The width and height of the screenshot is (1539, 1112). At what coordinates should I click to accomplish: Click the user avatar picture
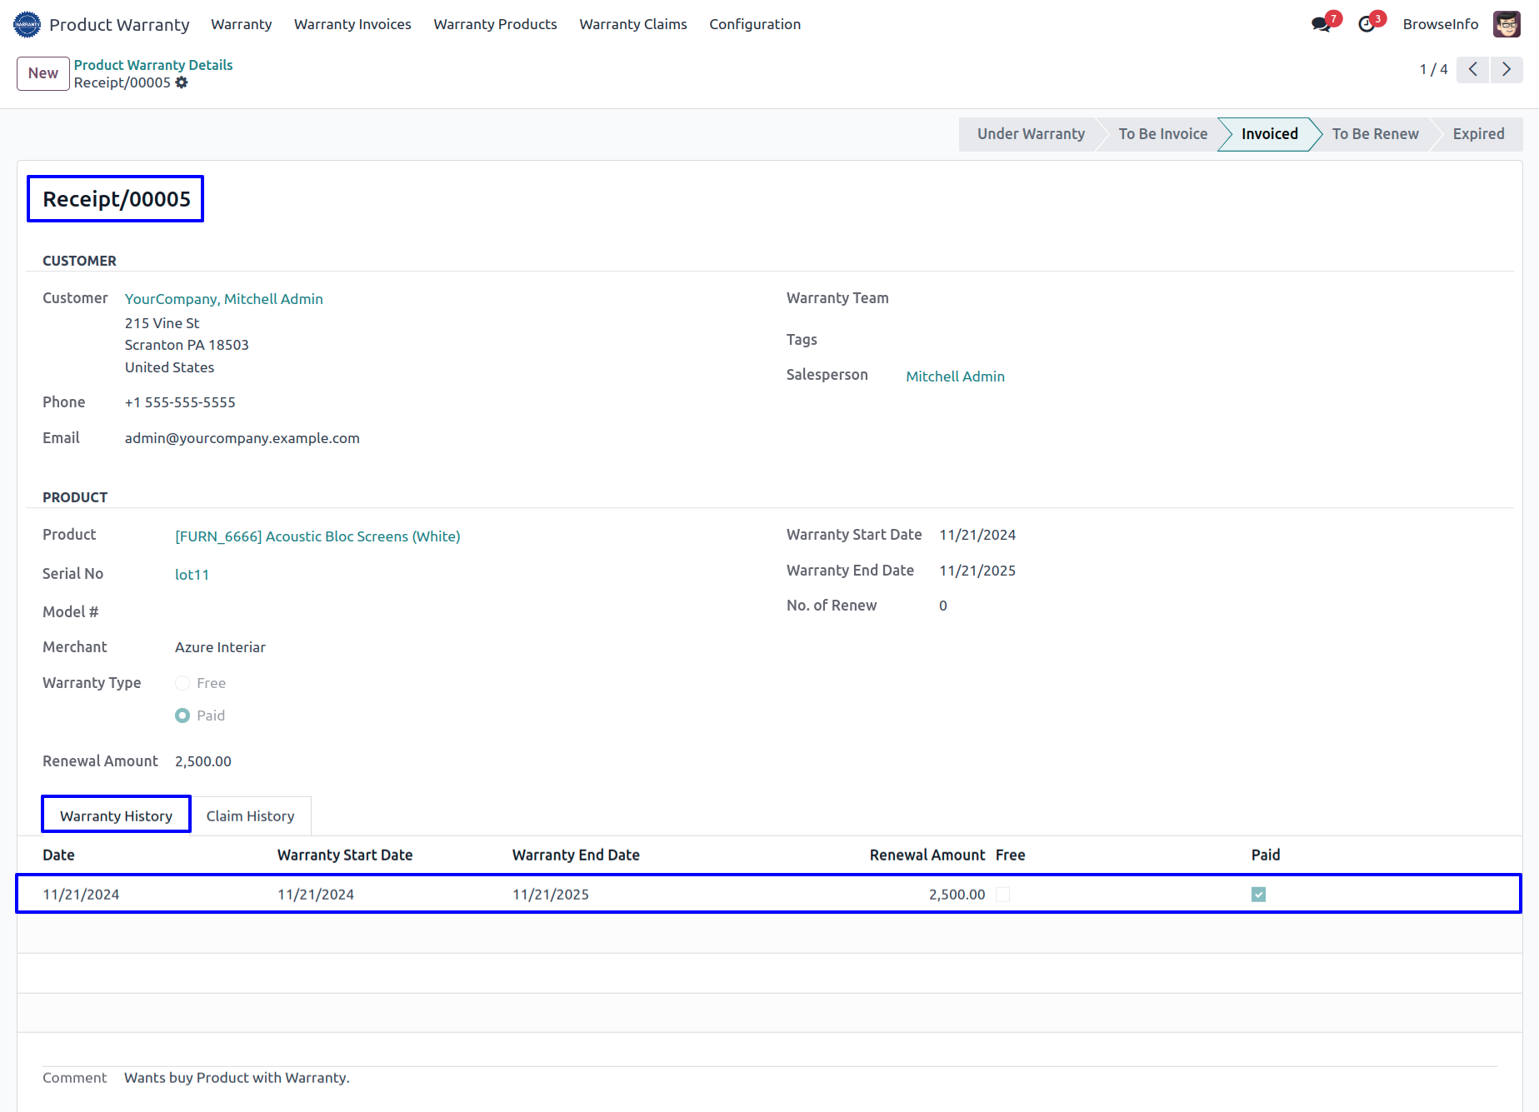tap(1507, 24)
